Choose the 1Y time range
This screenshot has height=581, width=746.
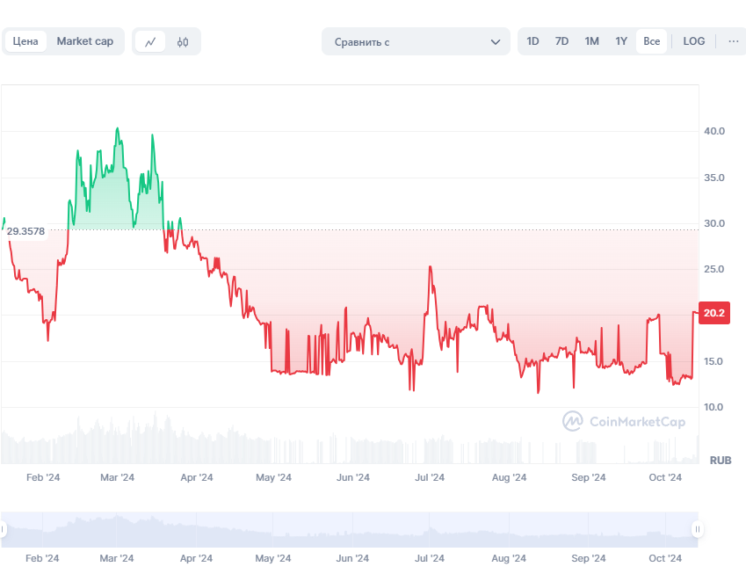click(621, 41)
